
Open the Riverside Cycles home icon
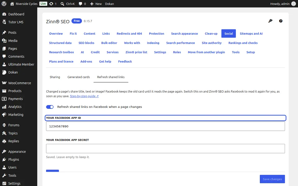coord(12,4)
